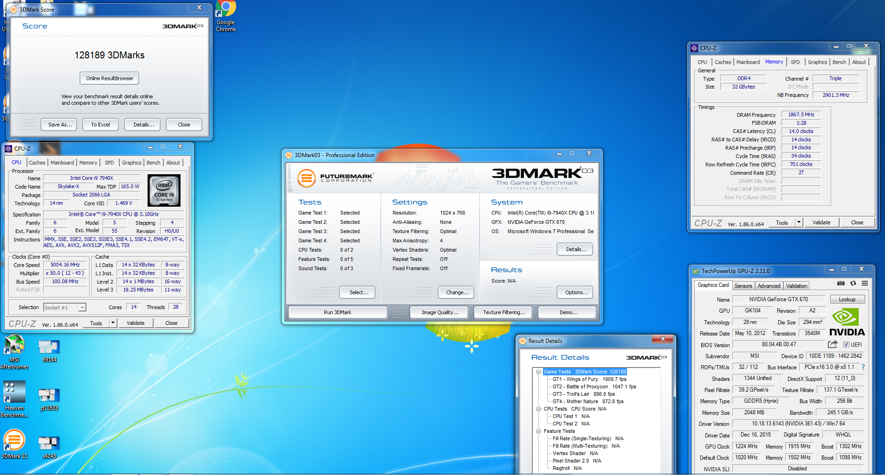The height and width of the screenshot is (475, 885).
Task: Click the GPU-Z BIOS export share icon
Action: [x=833, y=344]
